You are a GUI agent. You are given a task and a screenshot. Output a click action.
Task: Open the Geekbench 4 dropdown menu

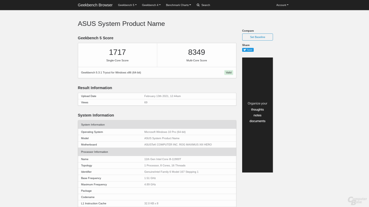[151, 5]
